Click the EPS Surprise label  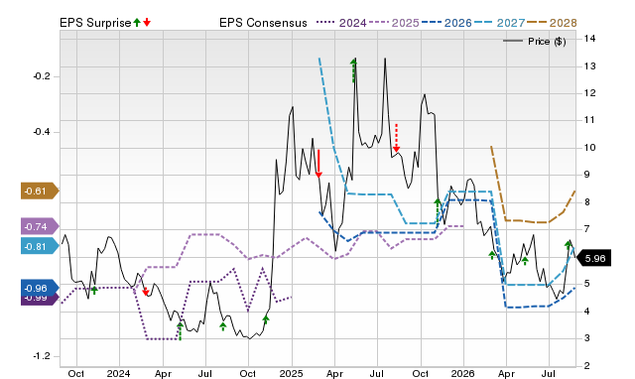click(x=95, y=23)
